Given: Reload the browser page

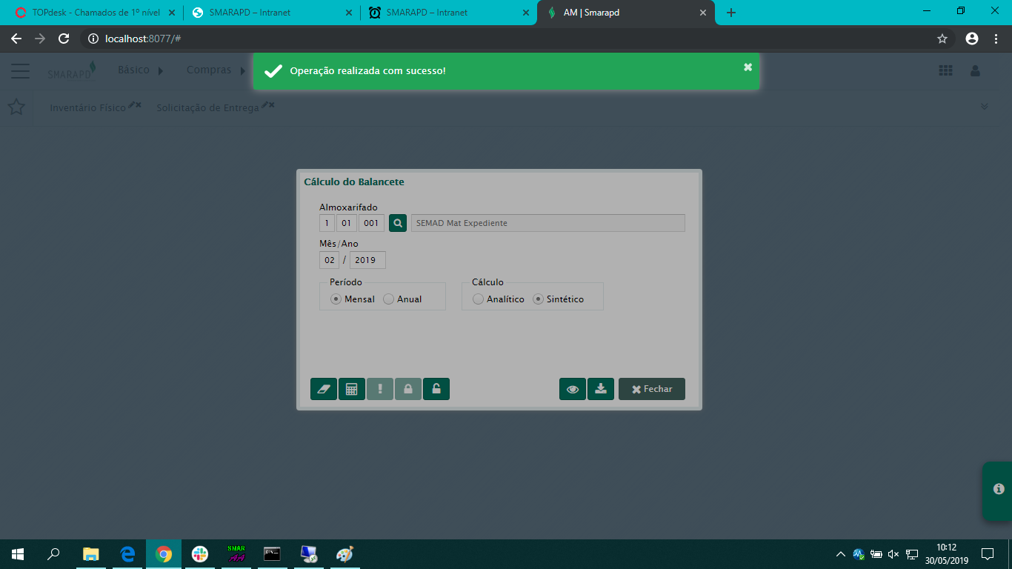Looking at the screenshot, I should [64, 39].
